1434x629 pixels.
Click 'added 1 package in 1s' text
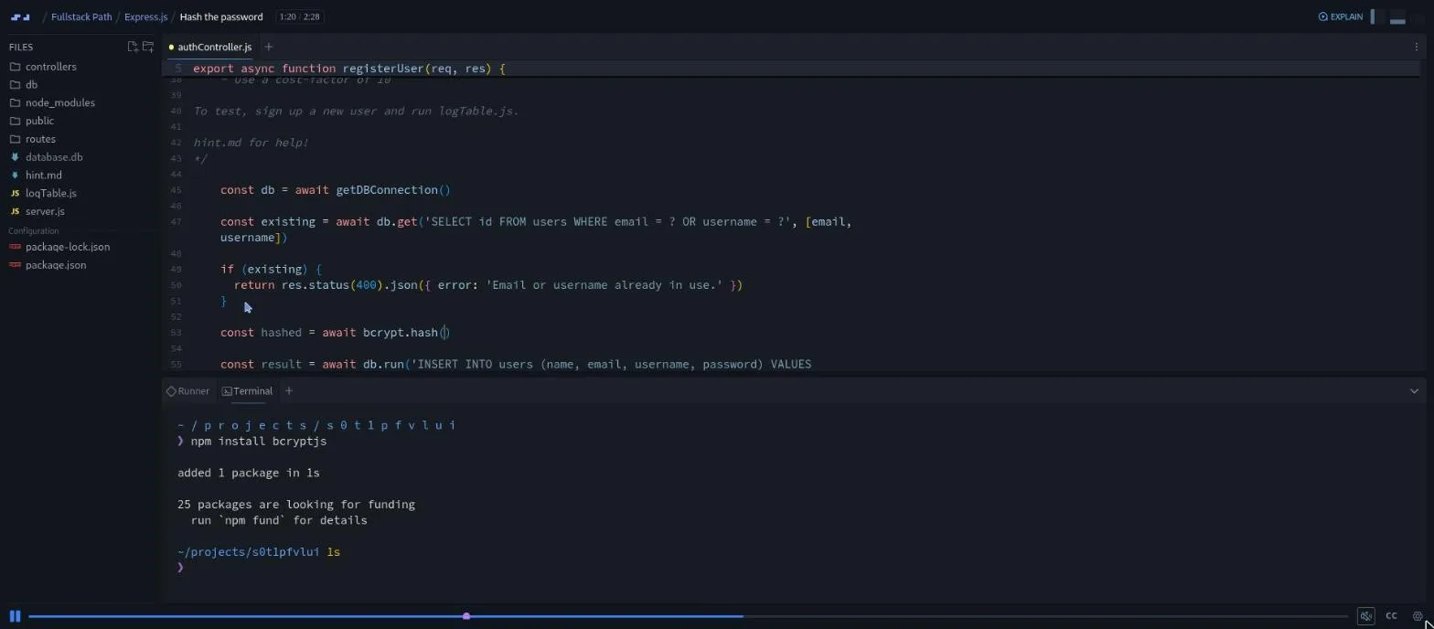pos(249,474)
